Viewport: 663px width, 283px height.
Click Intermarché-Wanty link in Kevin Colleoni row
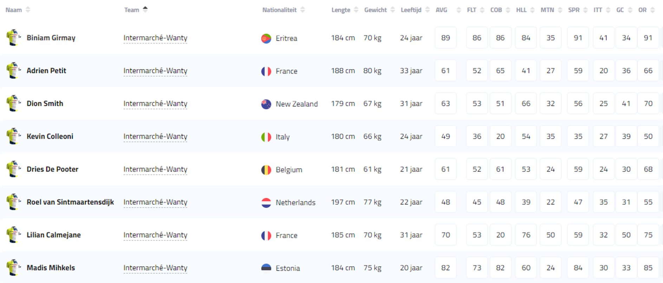[155, 136]
